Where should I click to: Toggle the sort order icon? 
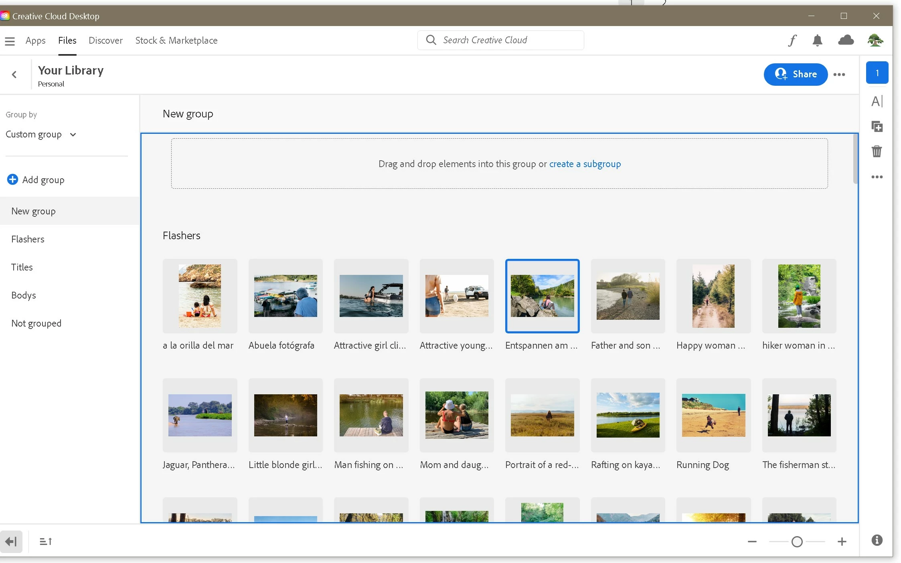[x=46, y=542]
